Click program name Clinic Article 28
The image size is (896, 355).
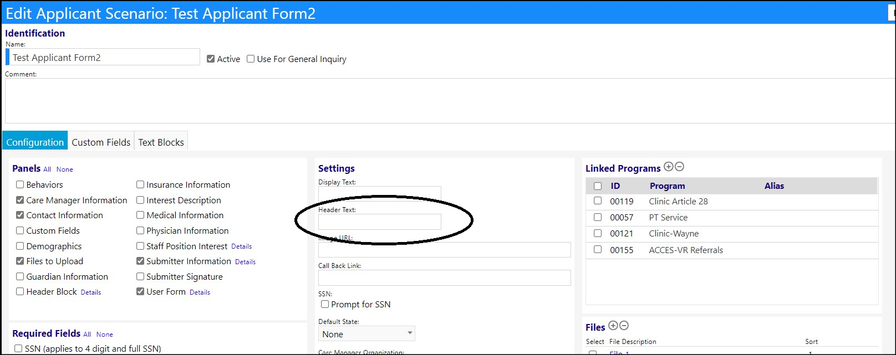pos(678,202)
